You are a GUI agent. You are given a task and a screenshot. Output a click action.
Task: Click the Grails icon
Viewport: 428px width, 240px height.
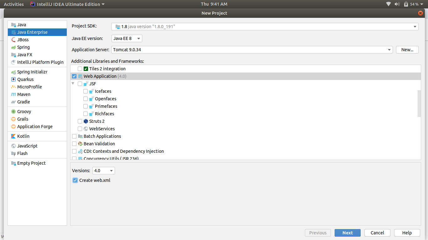coord(13,119)
